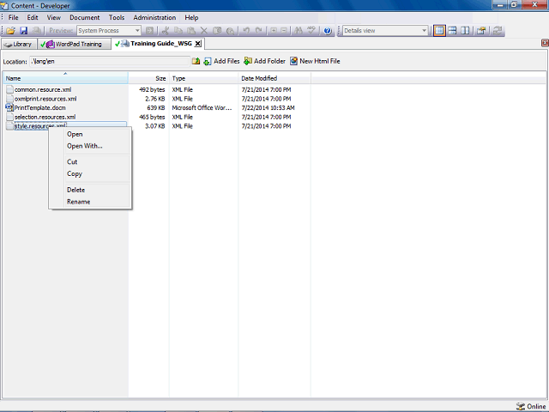Choose Rename in context menu
The height and width of the screenshot is (412, 549).
[79, 202]
